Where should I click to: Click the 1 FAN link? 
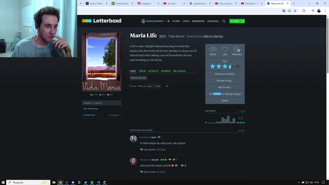click(242, 111)
